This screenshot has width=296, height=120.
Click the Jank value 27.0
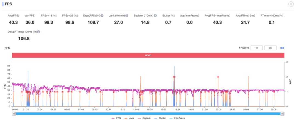(x=119, y=23)
